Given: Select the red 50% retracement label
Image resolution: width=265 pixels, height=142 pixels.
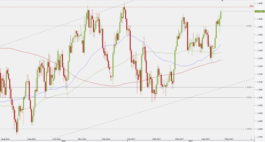Looking at the screenshot, I should click(x=251, y=6).
